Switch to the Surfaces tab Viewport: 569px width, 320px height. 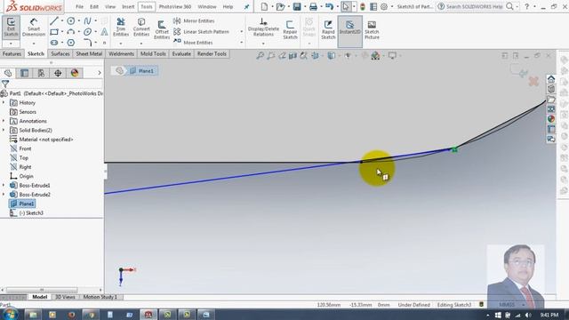point(60,54)
